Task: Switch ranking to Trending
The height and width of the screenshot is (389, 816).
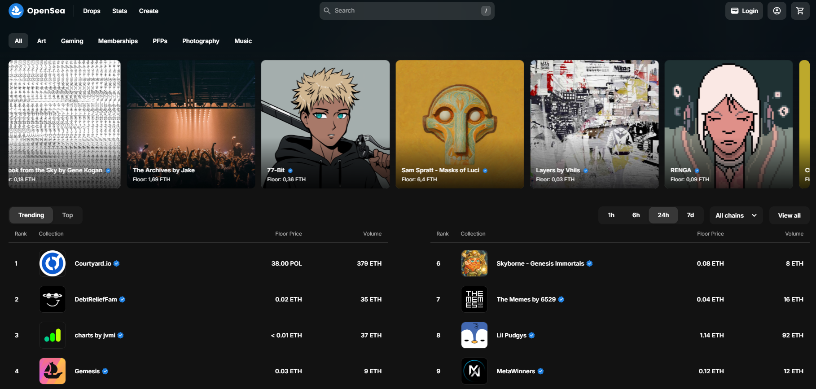Action: click(31, 215)
